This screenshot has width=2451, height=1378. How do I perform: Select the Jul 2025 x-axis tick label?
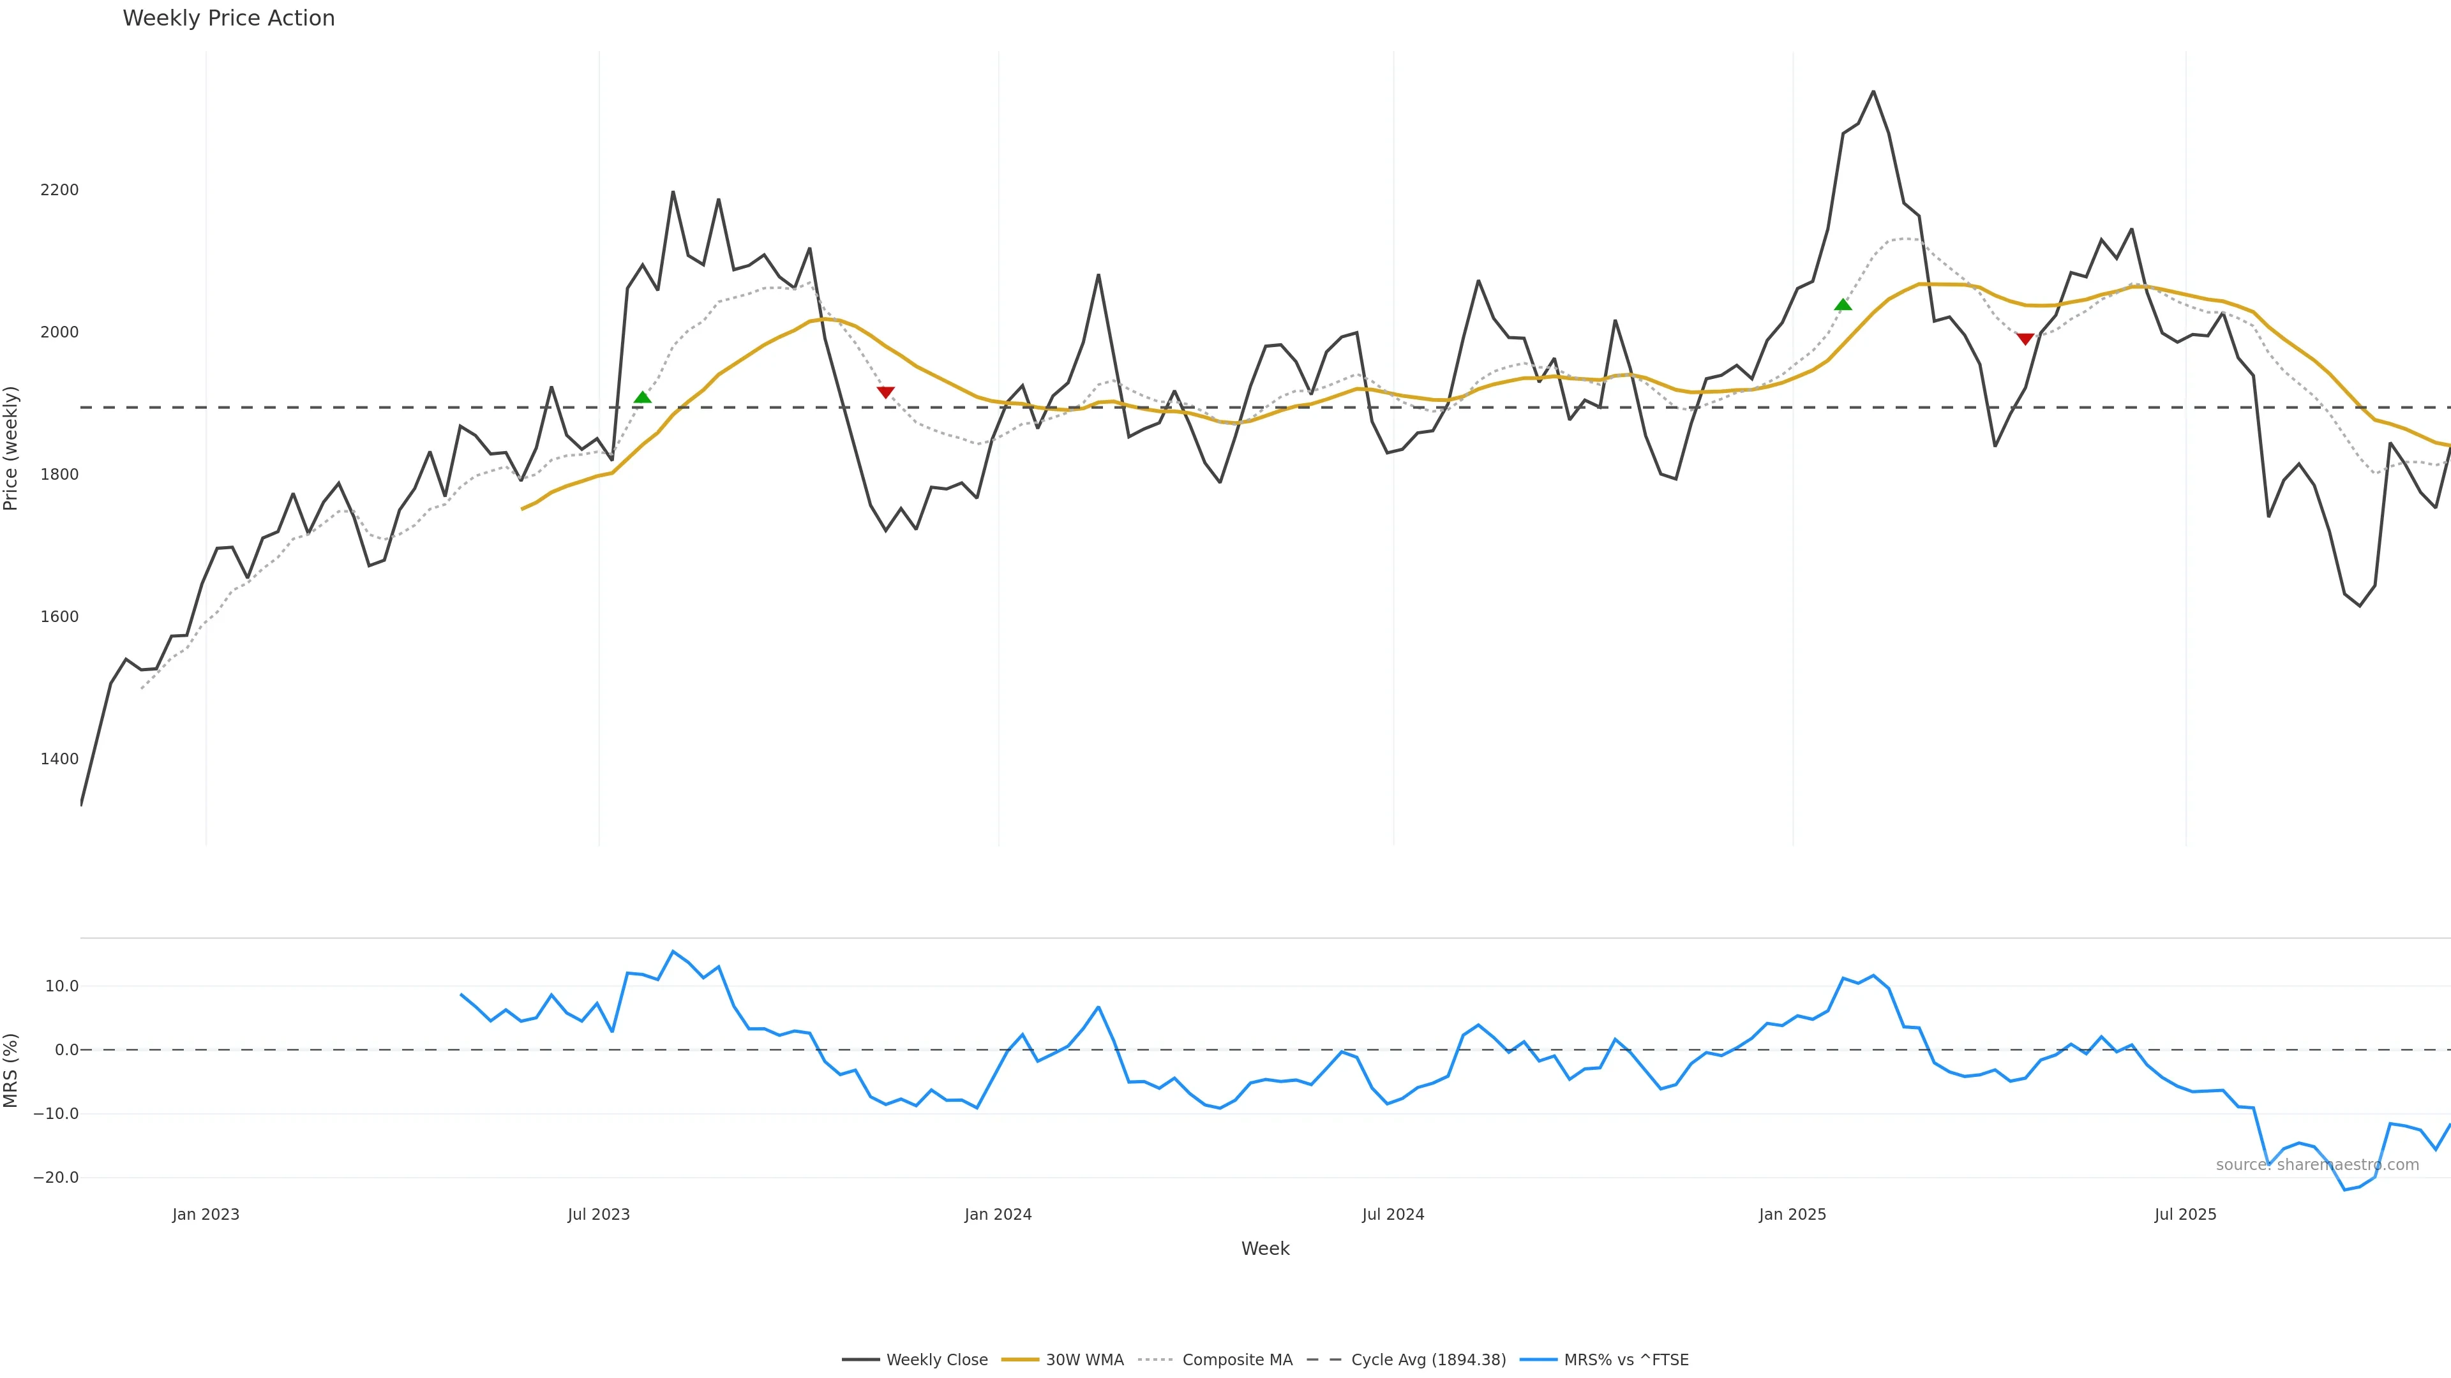[2185, 1215]
